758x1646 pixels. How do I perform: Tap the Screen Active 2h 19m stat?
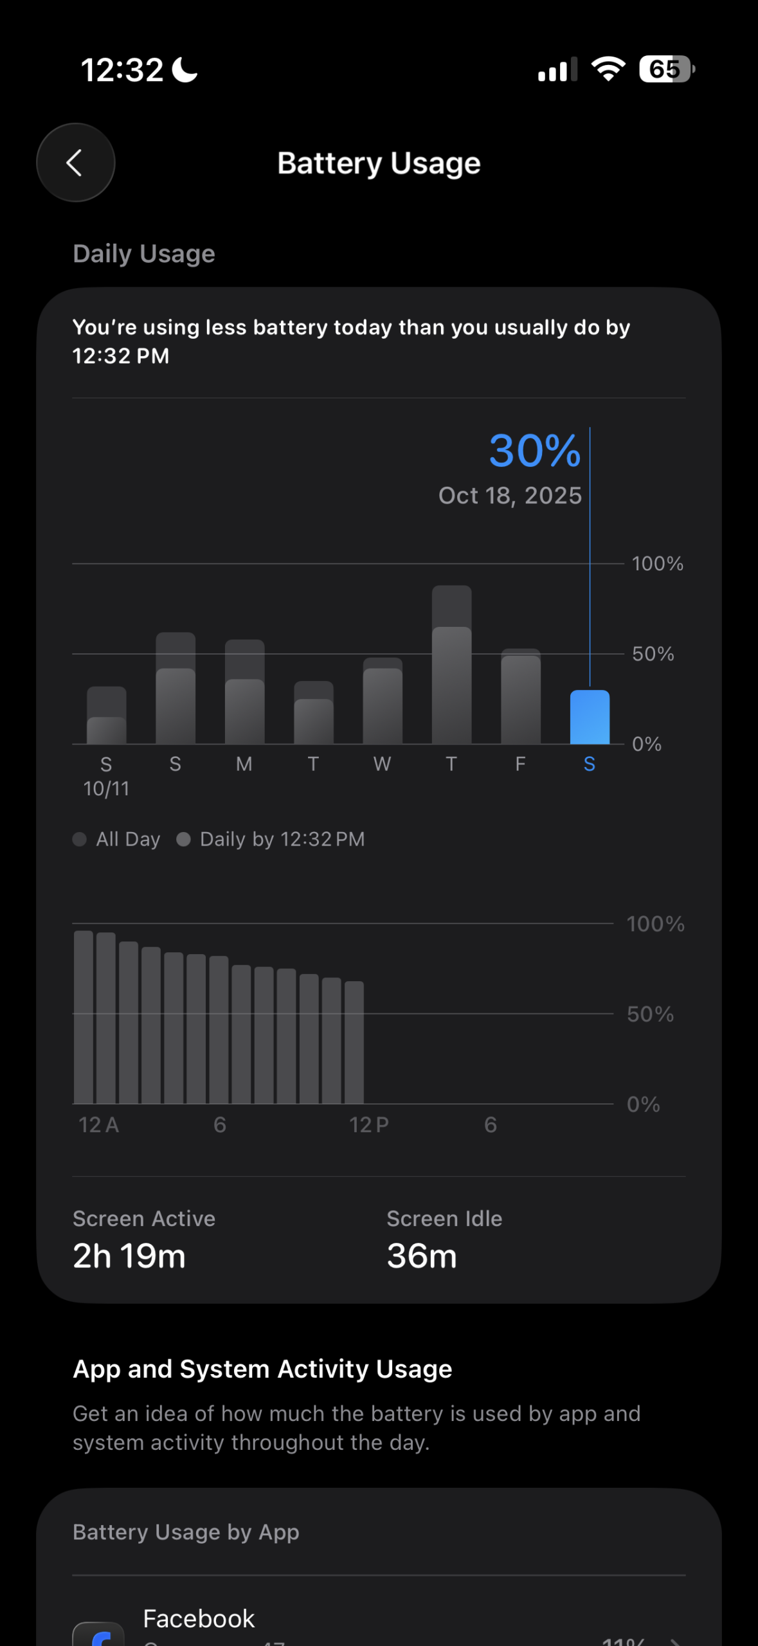(x=144, y=1240)
